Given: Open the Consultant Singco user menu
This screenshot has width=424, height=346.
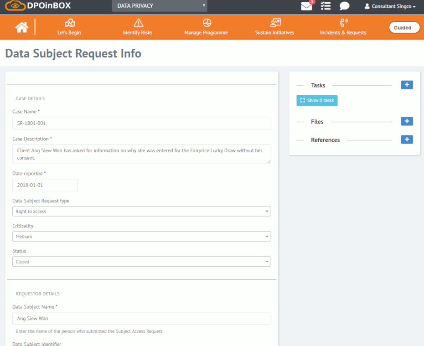Looking at the screenshot, I should point(390,6).
